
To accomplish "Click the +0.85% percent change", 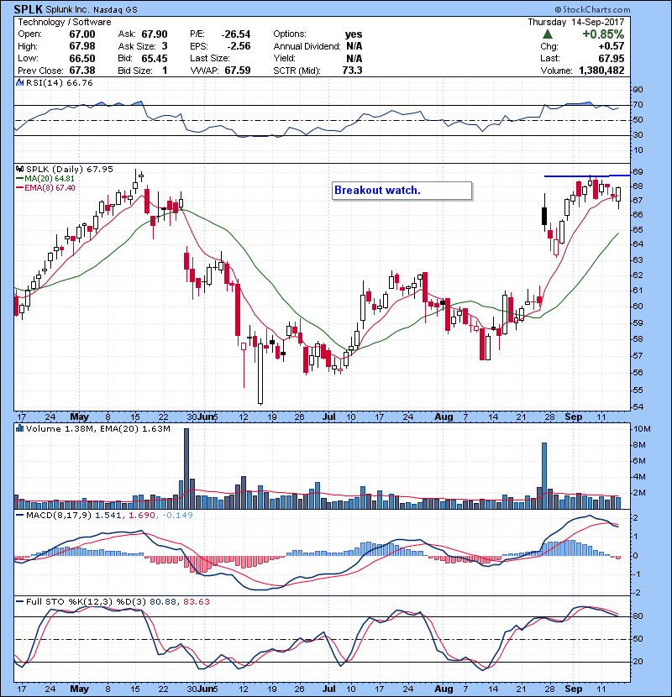I will point(603,34).
